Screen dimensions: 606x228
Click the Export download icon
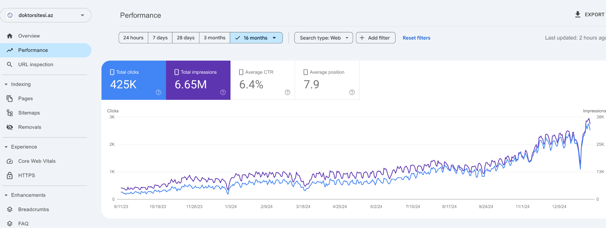pyautogui.click(x=578, y=14)
